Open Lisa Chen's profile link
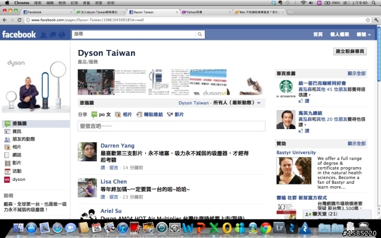Image resolution: width=381 pixels, height=238 pixels. pyautogui.click(x=114, y=181)
